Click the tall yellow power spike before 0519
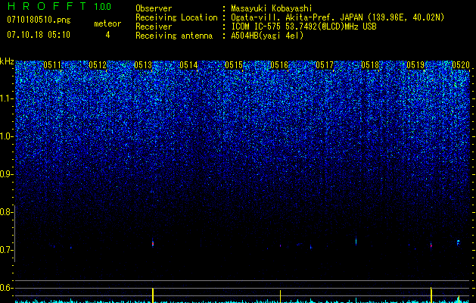 (x=431, y=295)
